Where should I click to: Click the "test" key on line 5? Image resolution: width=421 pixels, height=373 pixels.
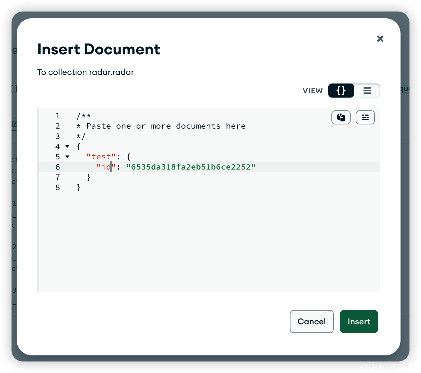(101, 157)
